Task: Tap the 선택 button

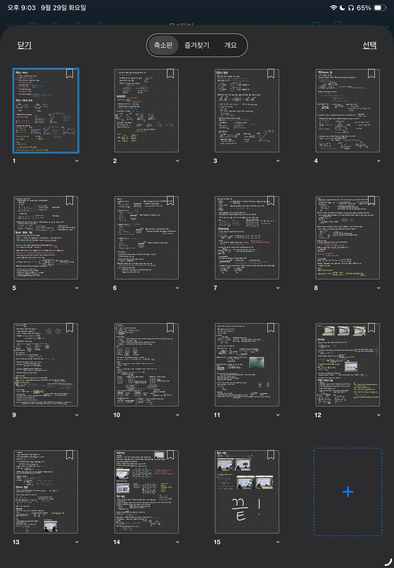Action: tap(369, 45)
